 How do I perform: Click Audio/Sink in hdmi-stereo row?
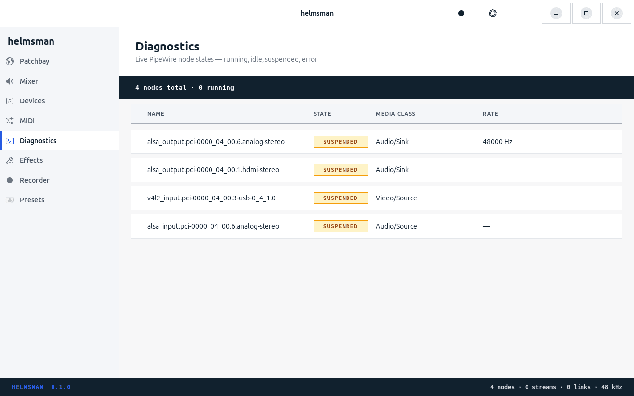pos(392,170)
